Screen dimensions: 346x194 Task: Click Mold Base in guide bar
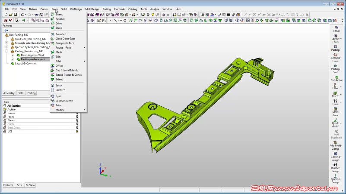[335, 112]
